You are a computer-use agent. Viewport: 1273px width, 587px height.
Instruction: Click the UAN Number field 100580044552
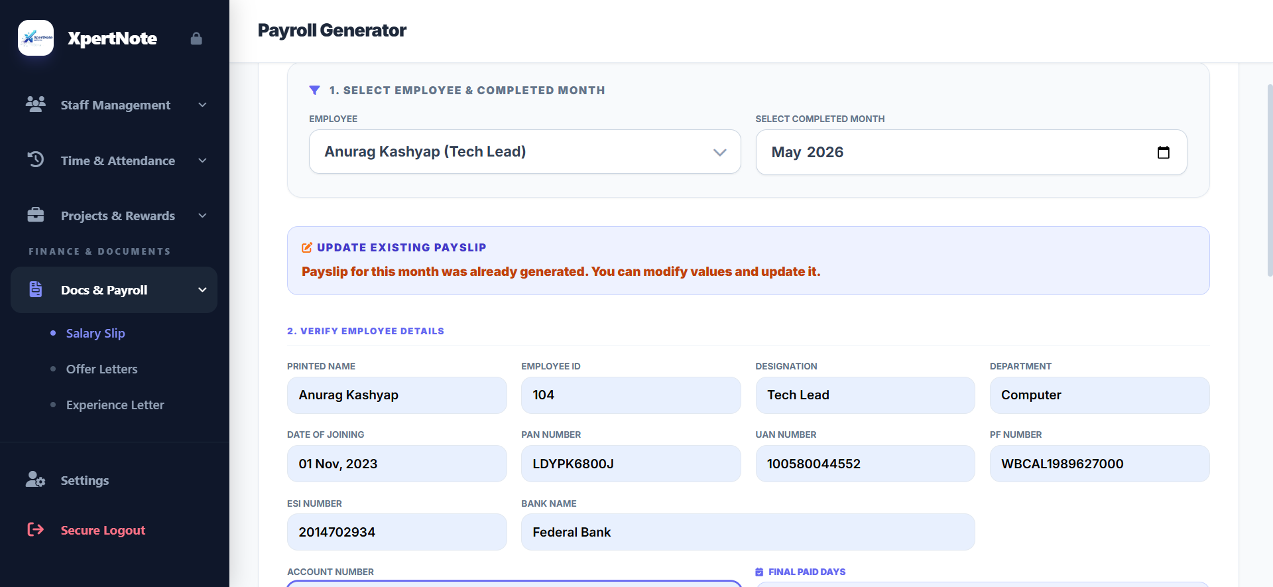click(x=865, y=464)
